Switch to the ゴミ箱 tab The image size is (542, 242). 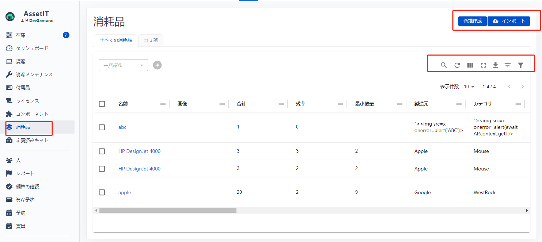151,41
